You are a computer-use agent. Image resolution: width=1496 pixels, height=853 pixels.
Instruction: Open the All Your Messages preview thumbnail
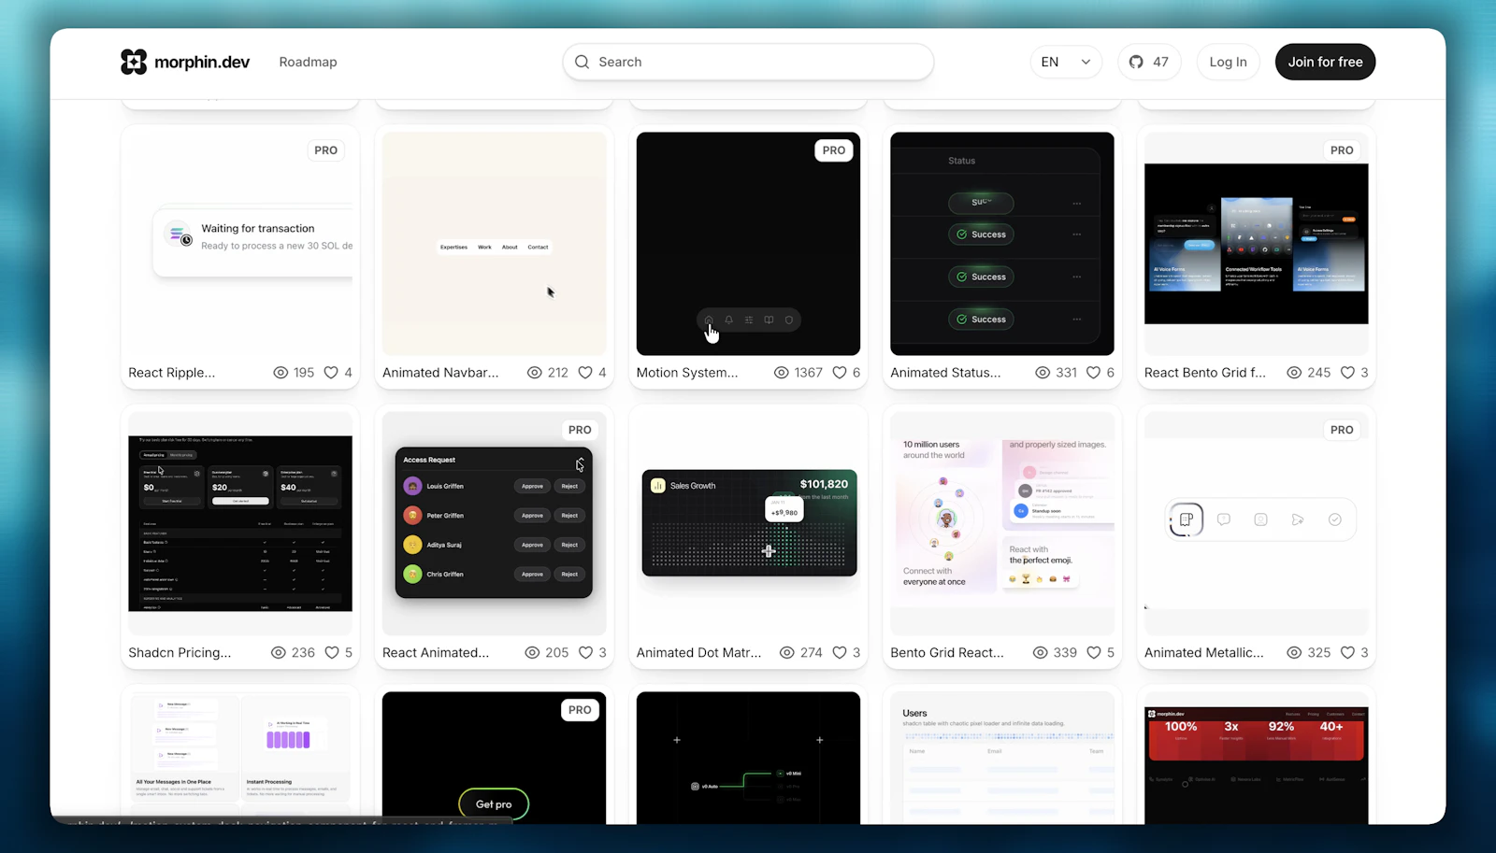click(240, 758)
